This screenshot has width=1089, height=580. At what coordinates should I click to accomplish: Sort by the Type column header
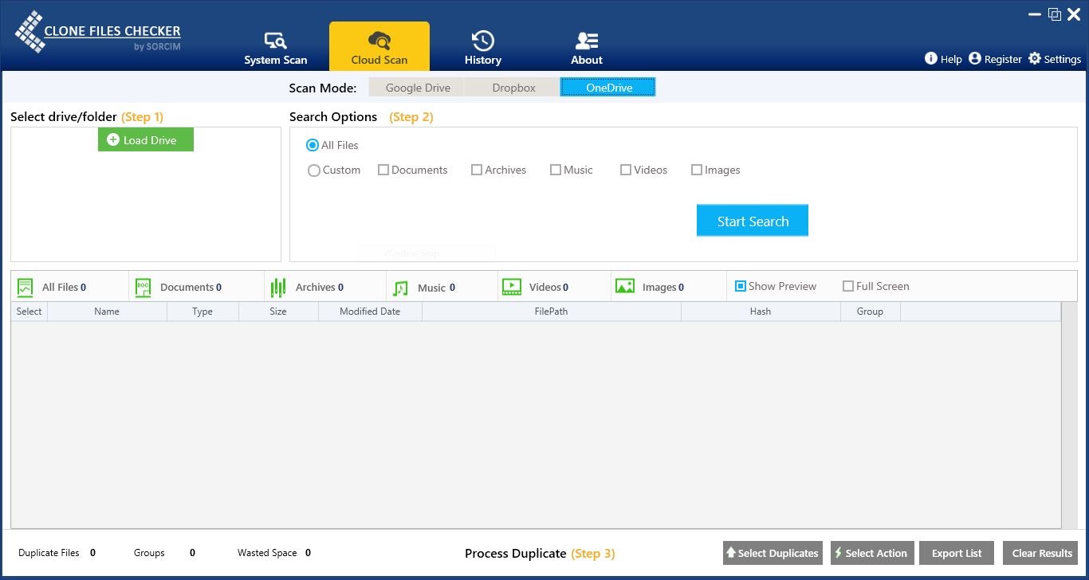202,312
